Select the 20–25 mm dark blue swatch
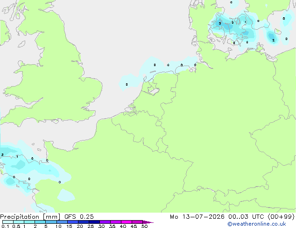This screenshot has height=228, width=296. point(83,222)
